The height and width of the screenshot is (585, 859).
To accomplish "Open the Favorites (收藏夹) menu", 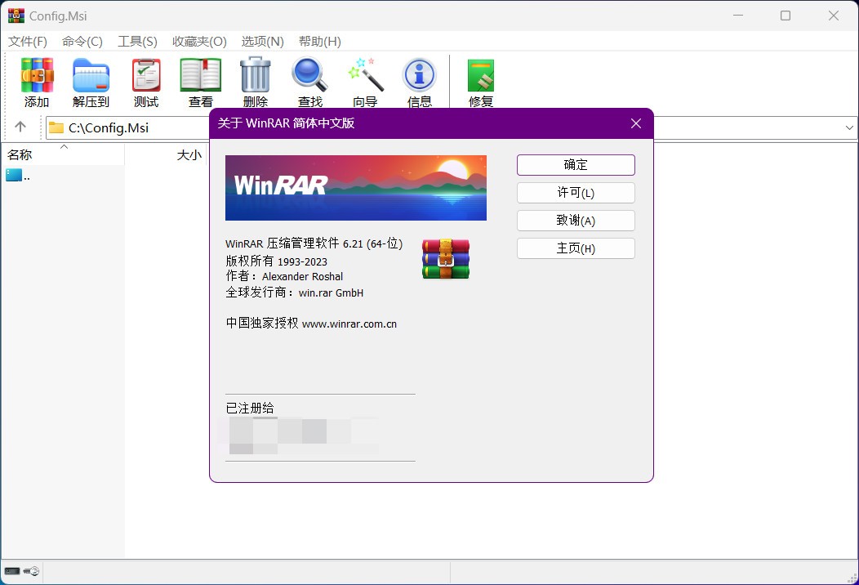I will point(199,41).
